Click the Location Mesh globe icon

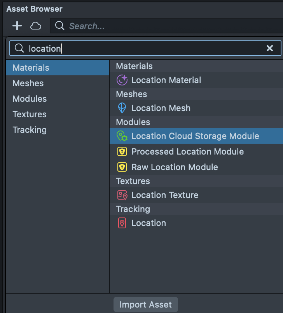point(122,108)
